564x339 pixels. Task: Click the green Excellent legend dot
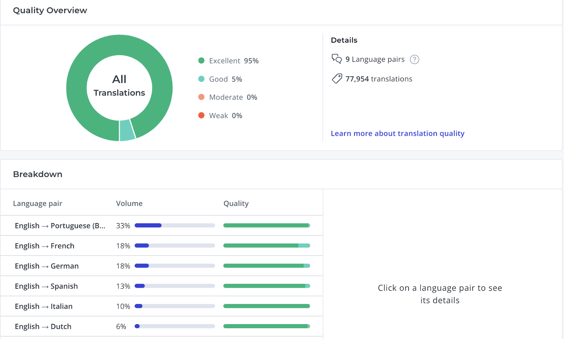pos(201,61)
